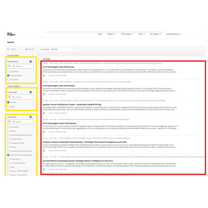Collapse the Filters panel with the sidebar icon
The height and width of the screenshot is (208, 208).
tap(8, 49)
